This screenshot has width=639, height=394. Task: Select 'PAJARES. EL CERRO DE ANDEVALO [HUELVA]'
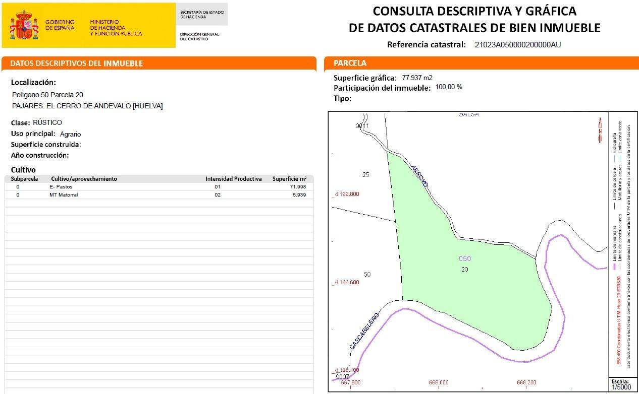point(87,106)
